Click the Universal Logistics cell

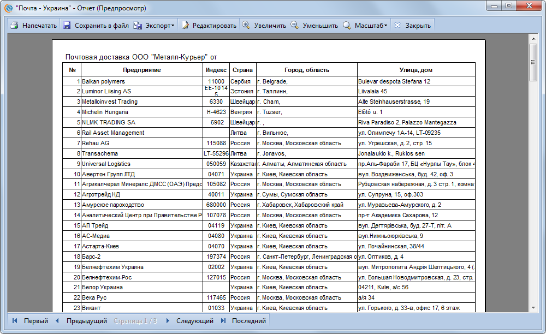pyautogui.click(x=142, y=164)
